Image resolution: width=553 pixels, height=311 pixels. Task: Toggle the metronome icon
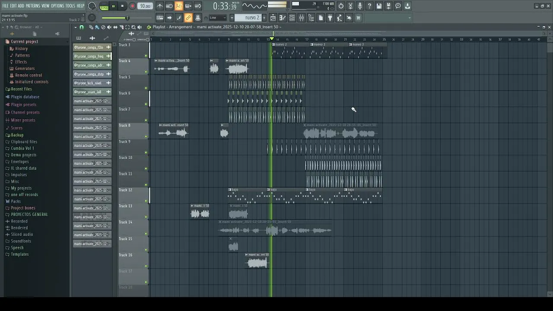160,6
